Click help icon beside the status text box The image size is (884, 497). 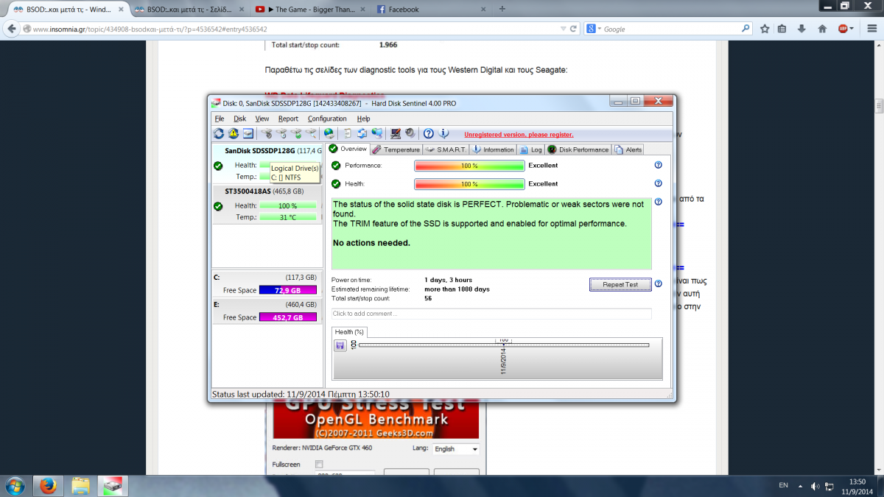[x=659, y=201]
